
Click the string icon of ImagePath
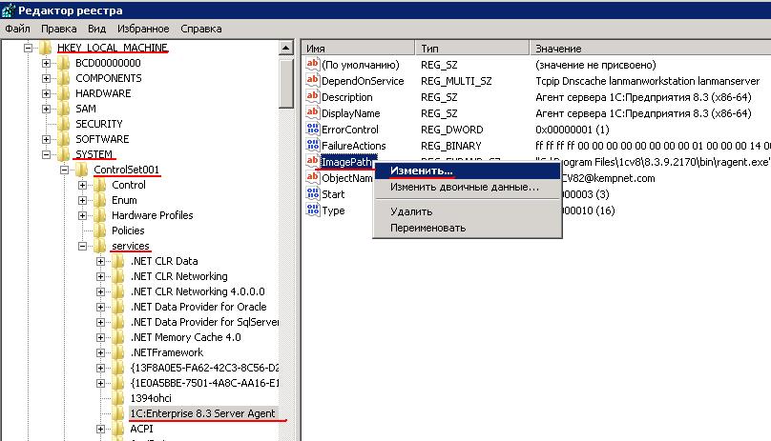(312, 162)
